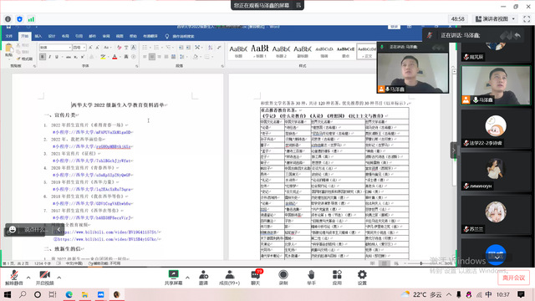
Task: Turn on camera (开启视频)
Action: point(44,278)
